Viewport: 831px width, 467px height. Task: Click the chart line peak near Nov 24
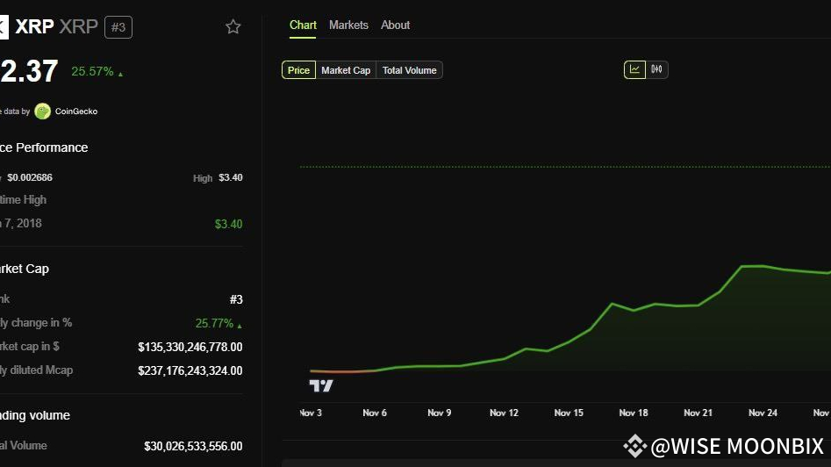coord(753,266)
